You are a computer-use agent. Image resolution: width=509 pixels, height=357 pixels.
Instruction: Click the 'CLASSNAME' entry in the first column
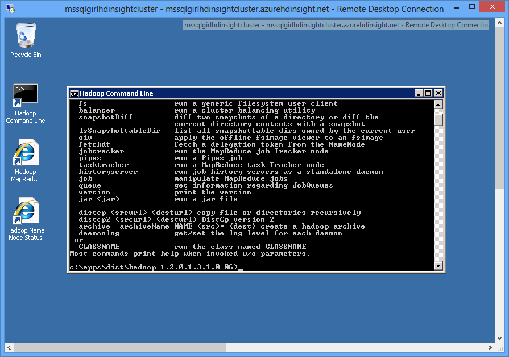tap(99, 247)
